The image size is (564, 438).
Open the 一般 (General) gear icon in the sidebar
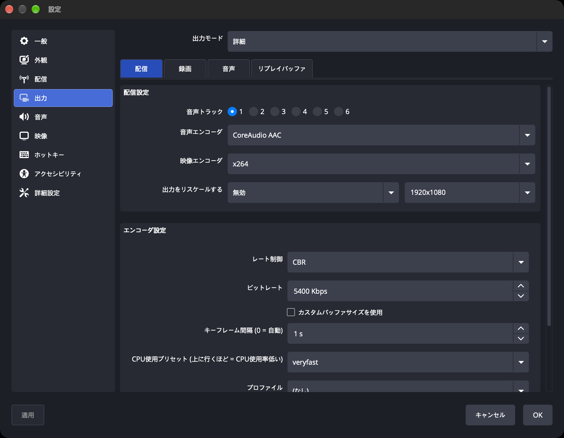24,41
